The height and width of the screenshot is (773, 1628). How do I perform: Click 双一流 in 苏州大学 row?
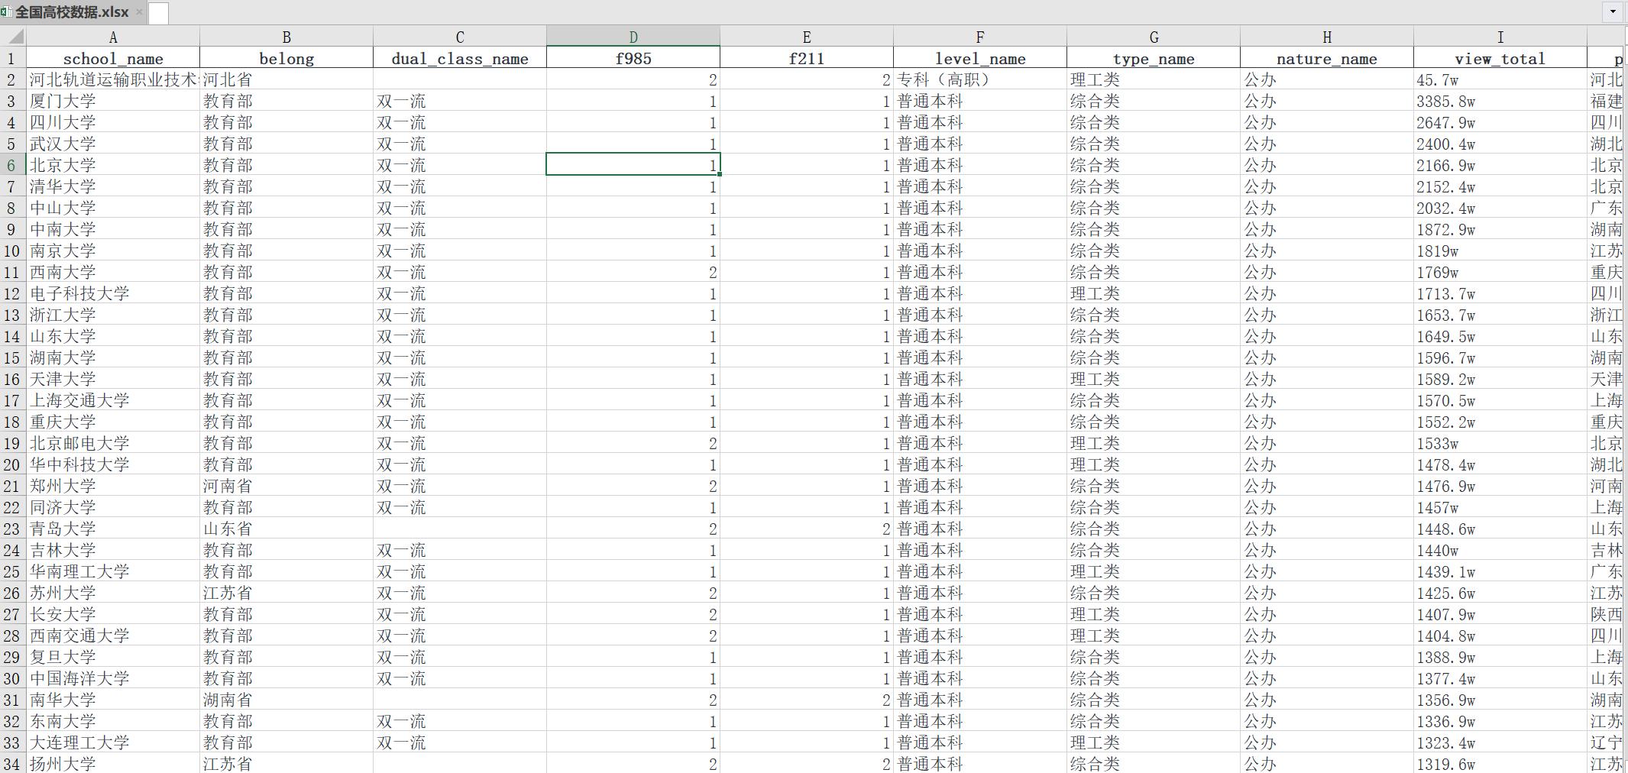tap(460, 593)
